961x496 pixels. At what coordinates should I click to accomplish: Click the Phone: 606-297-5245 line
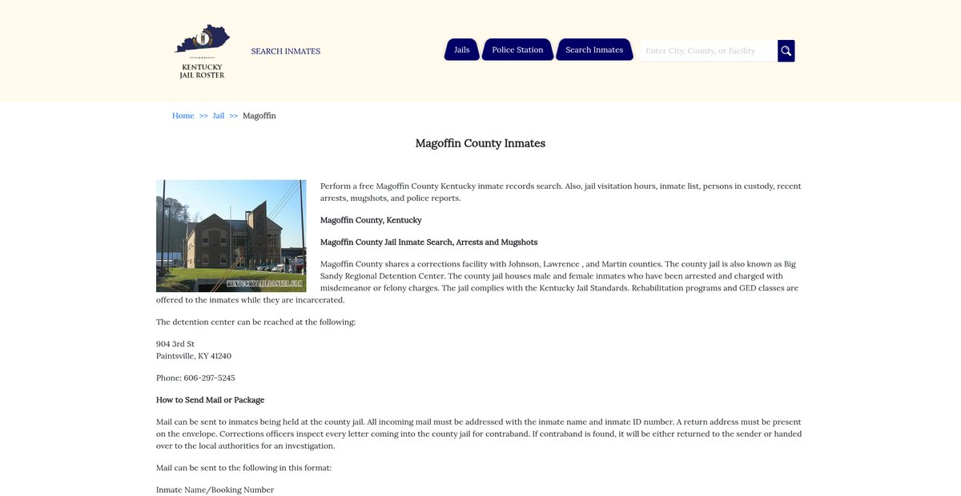[195, 378]
